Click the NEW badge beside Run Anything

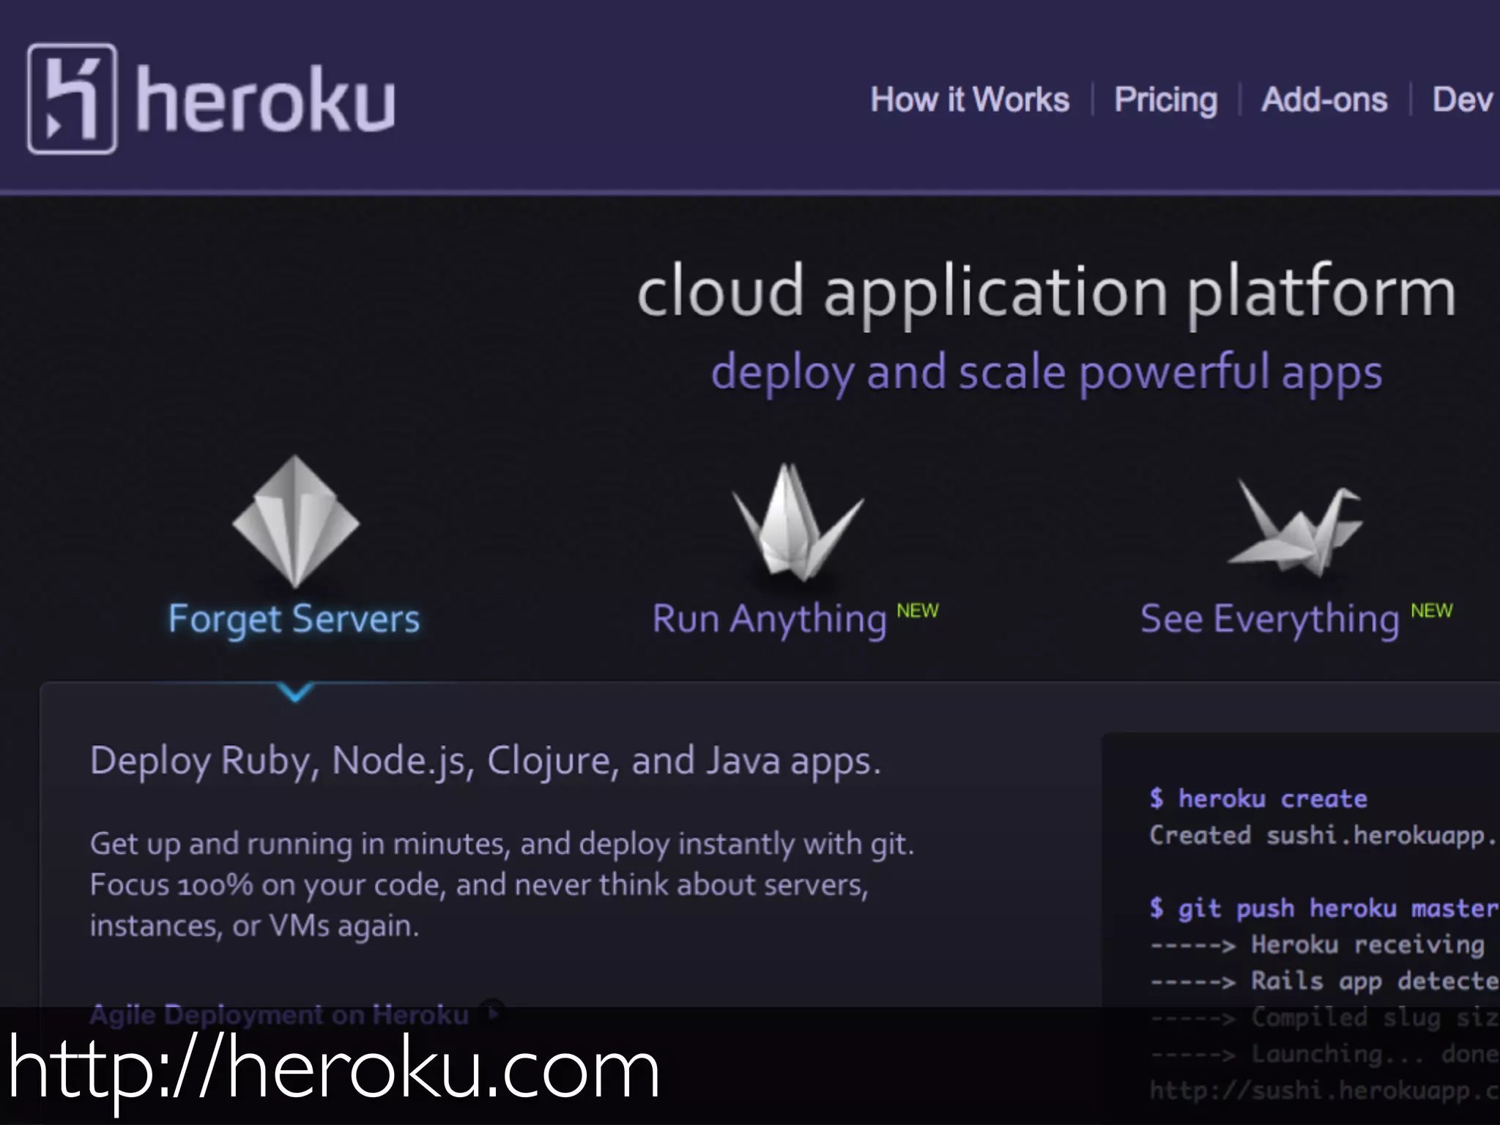tap(918, 611)
